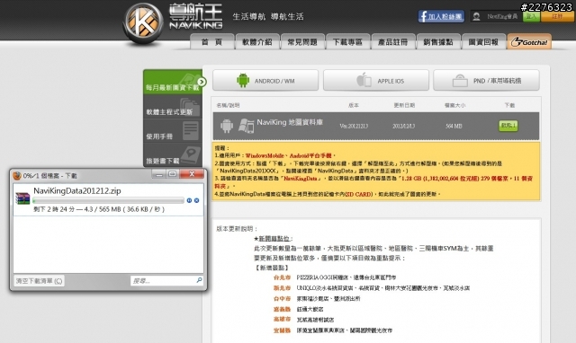Click the member avatar icon in header
This screenshot has height=343, width=576.
tap(476, 16)
